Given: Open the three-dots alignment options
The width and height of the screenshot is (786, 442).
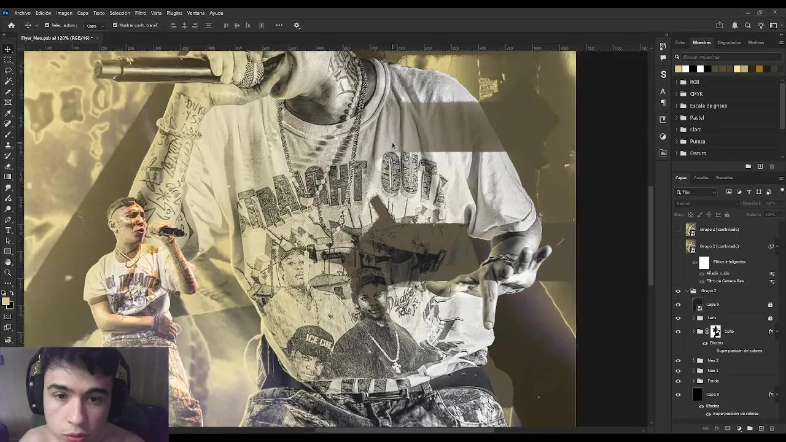Looking at the screenshot, I should (x=279, y=25).
